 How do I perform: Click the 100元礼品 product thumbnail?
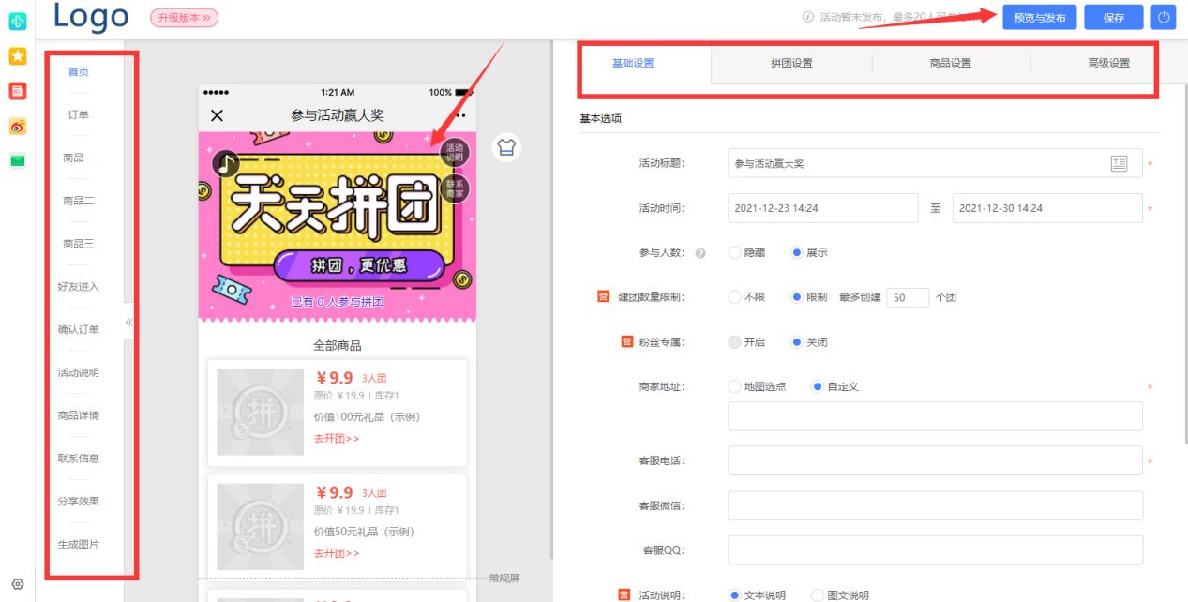pyautogui.click(x=260, y=412)
